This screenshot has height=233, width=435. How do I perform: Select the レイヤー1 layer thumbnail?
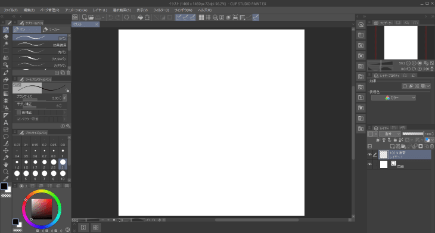click(384, 154)
